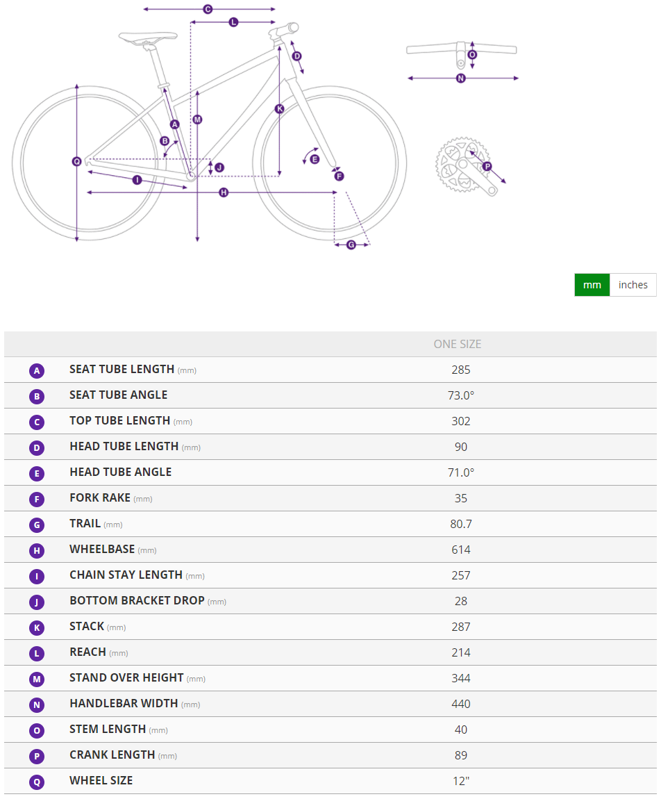
Task: Click the ONE SIZE column header
Action: 457,344
